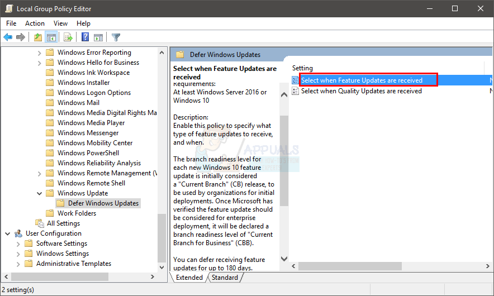Viewport: 494px width, 296px height.
Task: Expand Administrative Templates under User Configuration
Action: (18, 264)
